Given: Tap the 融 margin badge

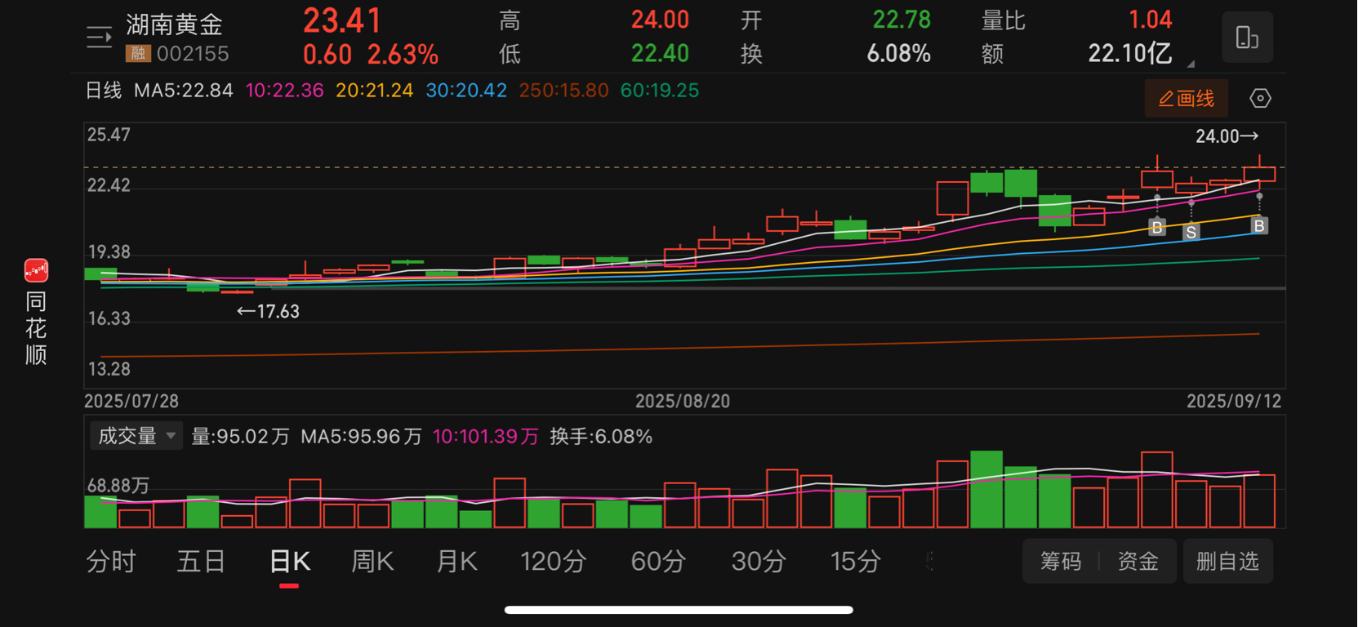Looking at the screenshot, I should coord(137,54).
